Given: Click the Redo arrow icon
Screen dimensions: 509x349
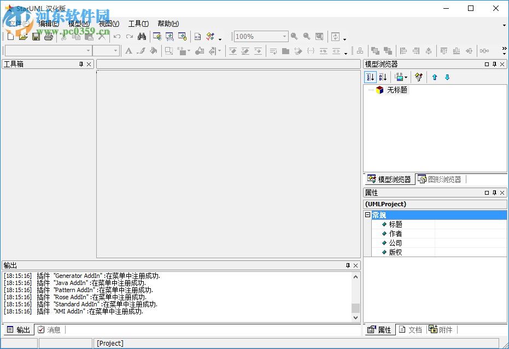Looking at the screenshot, I should (130, 36).
